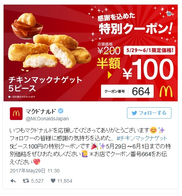Image resolution: width=182 pixels, height=196 pixels.
Task: Click the golden arches logo on coupon
Action: (166, 91)
